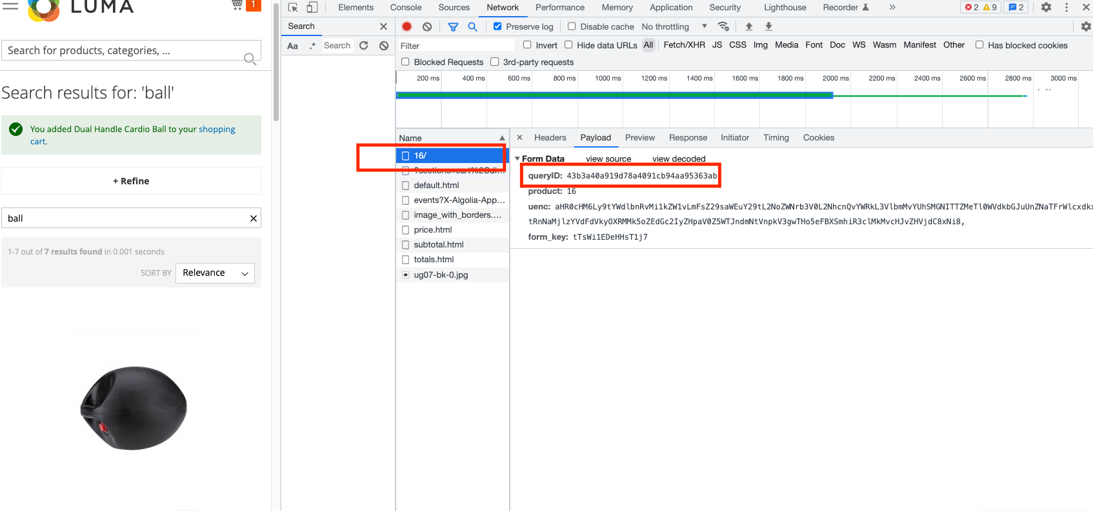The width and height of the screenshot is (1093, 511).
Task: Open network conditions wifi icon
Action: [x=723, y=26]
